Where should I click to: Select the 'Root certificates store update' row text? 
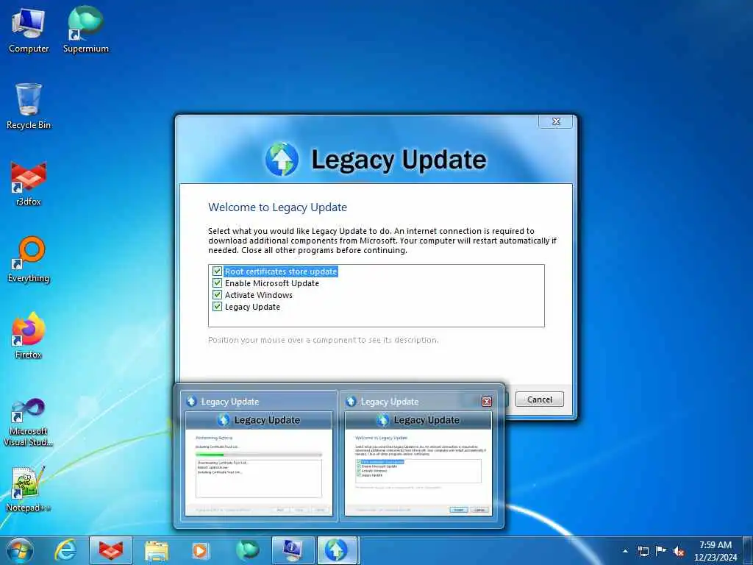tap(281, 271)
